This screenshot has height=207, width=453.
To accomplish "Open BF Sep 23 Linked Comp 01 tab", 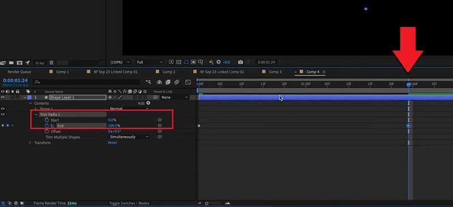I will pos(116,72).
